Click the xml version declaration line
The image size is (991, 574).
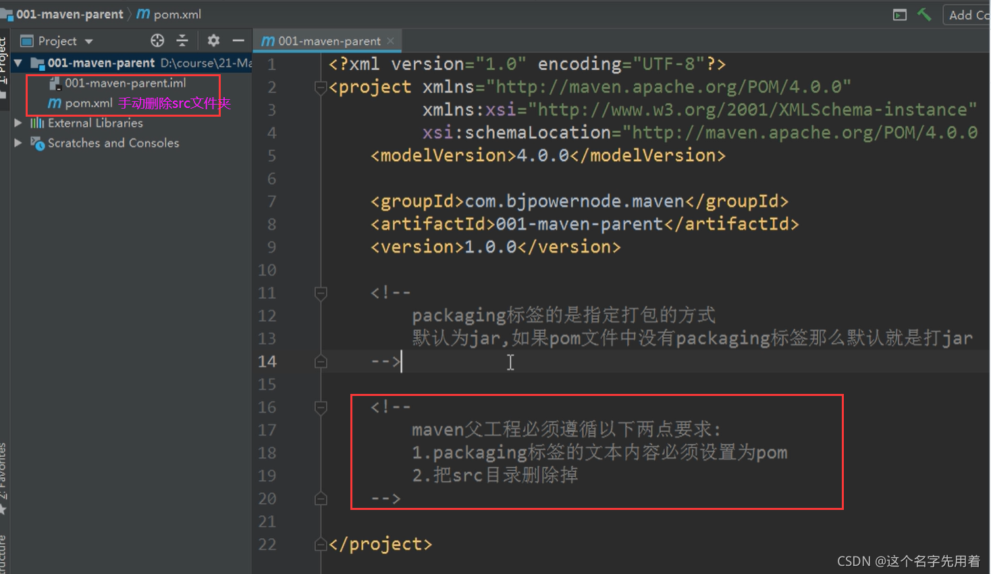[x=527, y=64]
